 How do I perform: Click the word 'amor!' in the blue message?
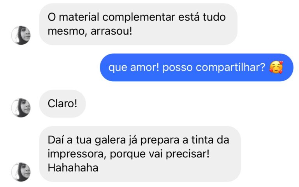[x=145, y=67]
